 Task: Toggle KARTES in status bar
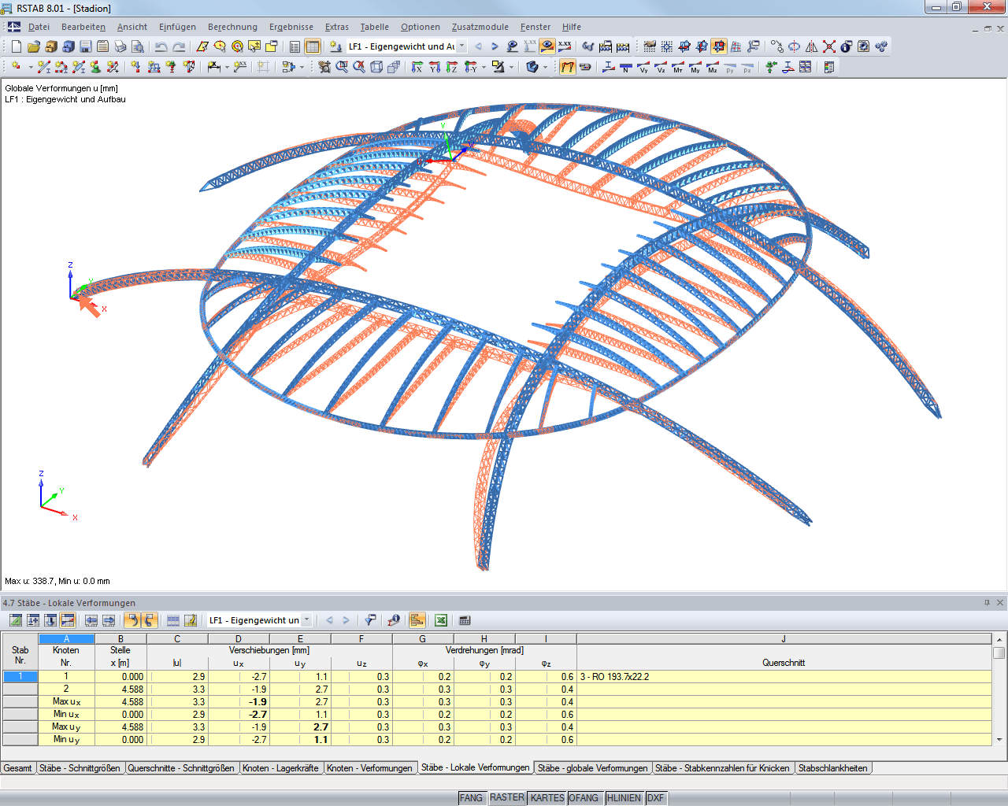coord(547,798)
